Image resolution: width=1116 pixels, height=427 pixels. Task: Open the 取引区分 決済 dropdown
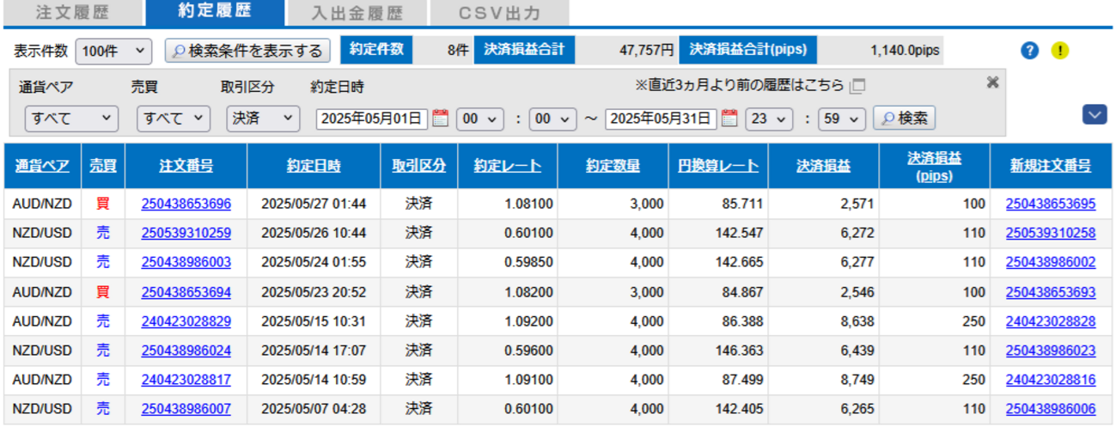(x=263, y=119)
